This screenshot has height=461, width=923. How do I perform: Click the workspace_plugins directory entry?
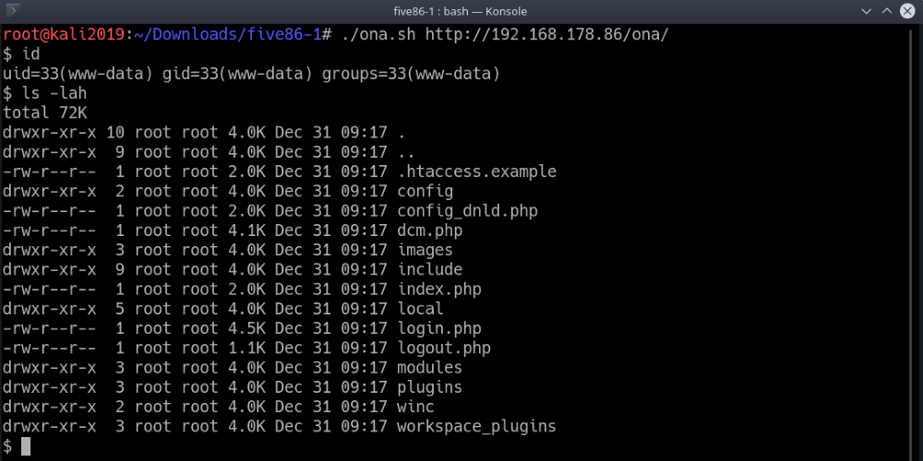(476, 426)
